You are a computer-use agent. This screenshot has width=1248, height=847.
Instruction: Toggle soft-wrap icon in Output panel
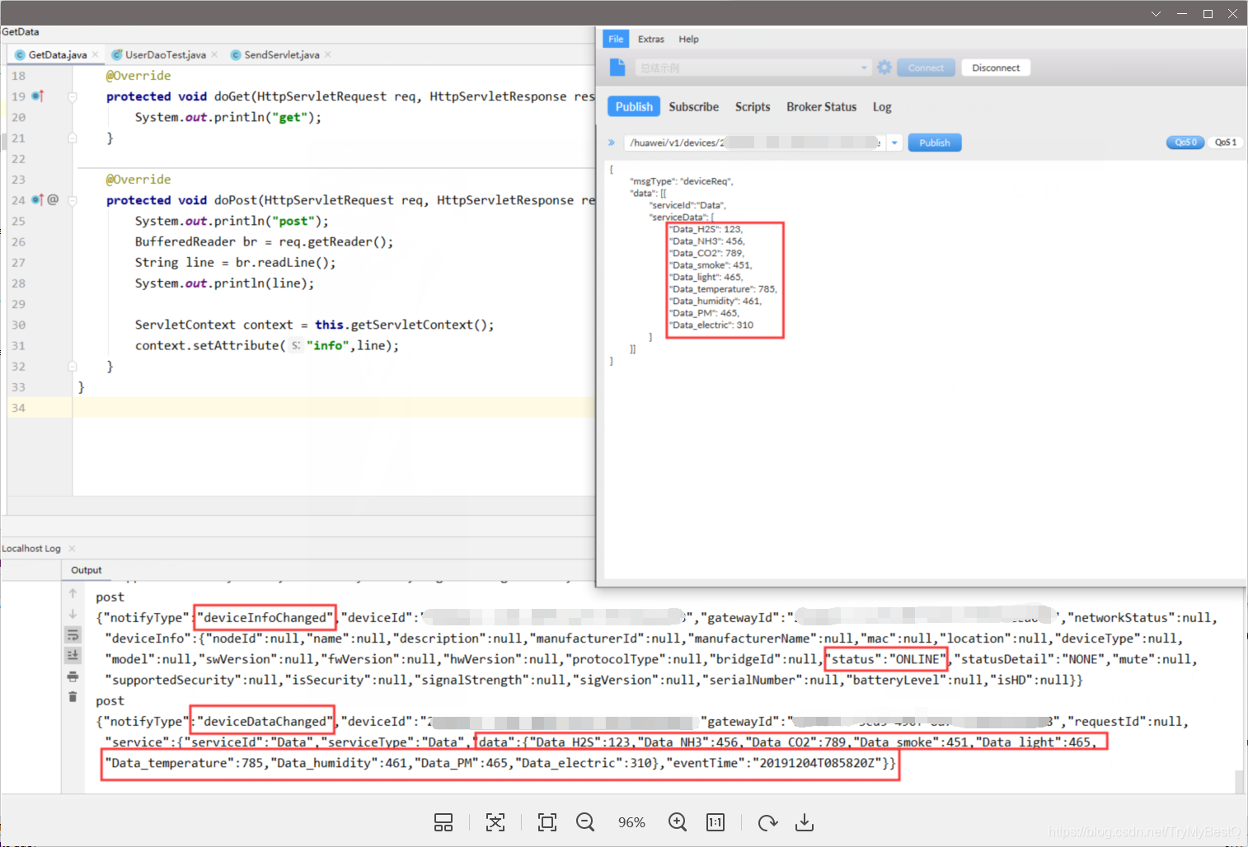[x=73, y=635]
